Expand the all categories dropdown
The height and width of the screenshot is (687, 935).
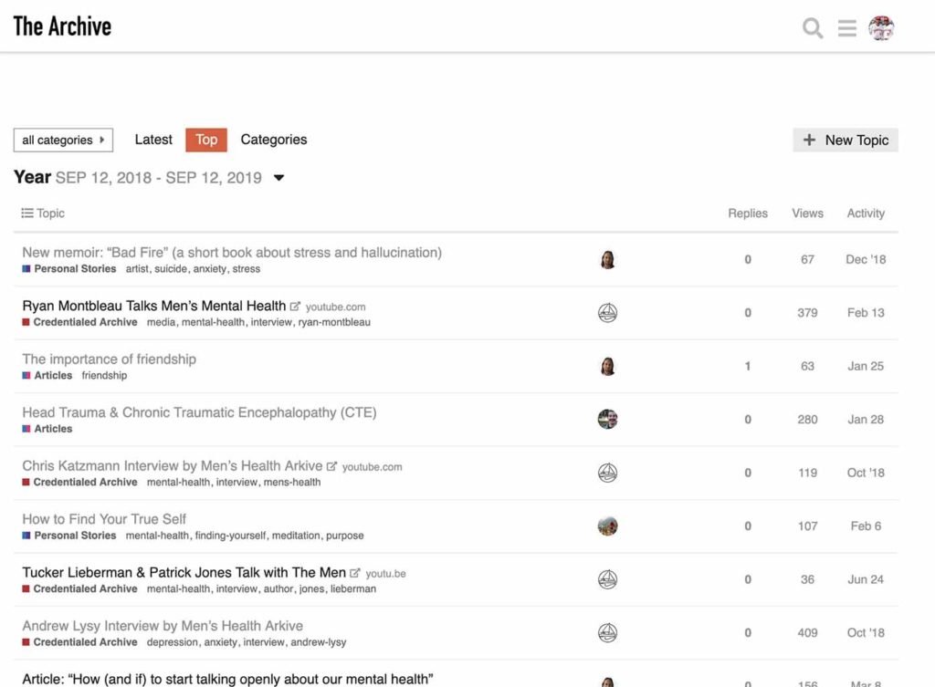pyautogui.click(x=63, y=141)
